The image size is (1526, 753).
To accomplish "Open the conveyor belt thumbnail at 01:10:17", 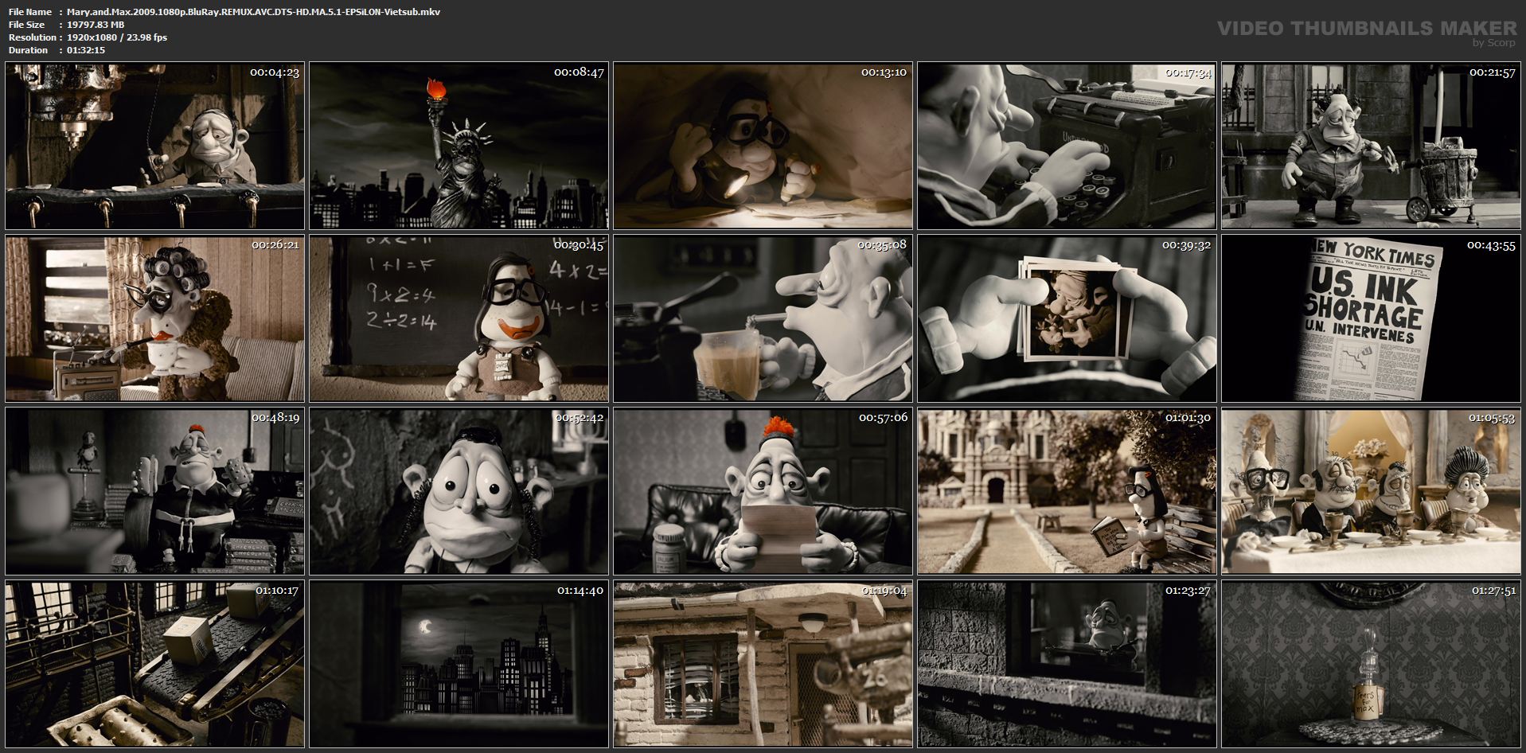I will click(x=154, y=664).
